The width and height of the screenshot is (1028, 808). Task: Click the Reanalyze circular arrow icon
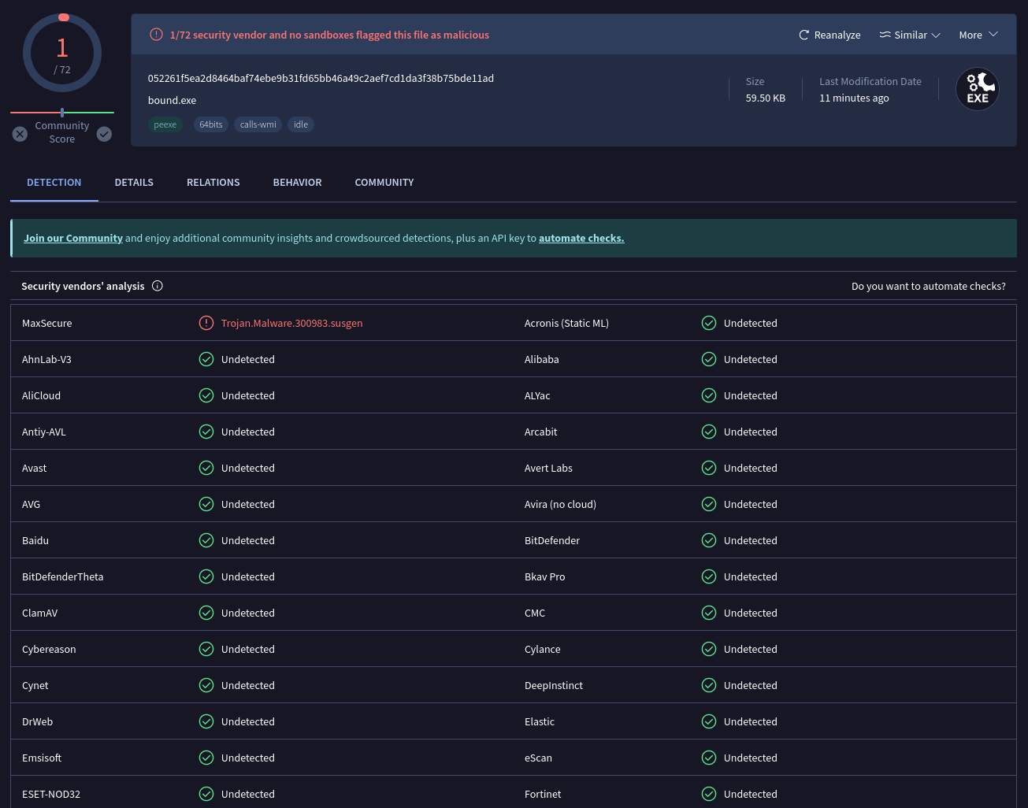click(x=803, y=35)
